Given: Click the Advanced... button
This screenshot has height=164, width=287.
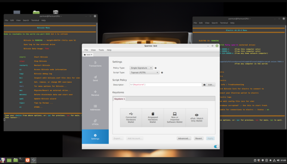Looking at the screenshot, I should tap(184, 138).
